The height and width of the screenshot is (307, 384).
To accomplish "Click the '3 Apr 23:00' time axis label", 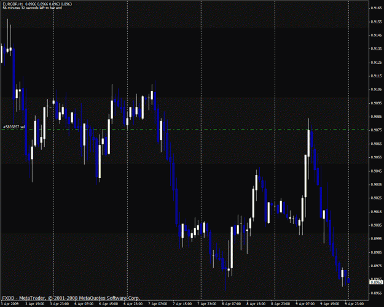I will 59,304.
